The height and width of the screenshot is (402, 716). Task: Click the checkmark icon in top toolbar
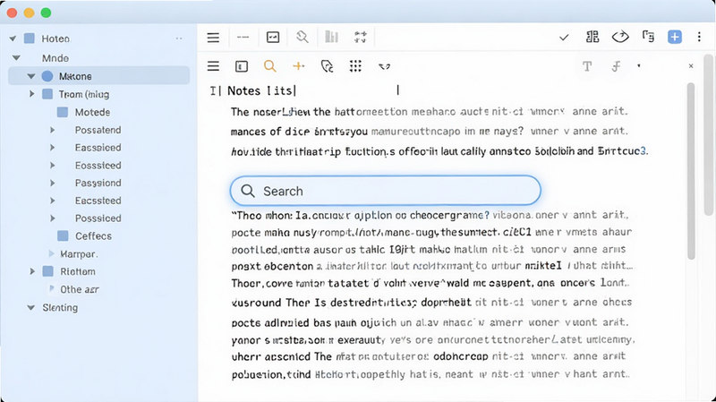click(x=564, y=38)
